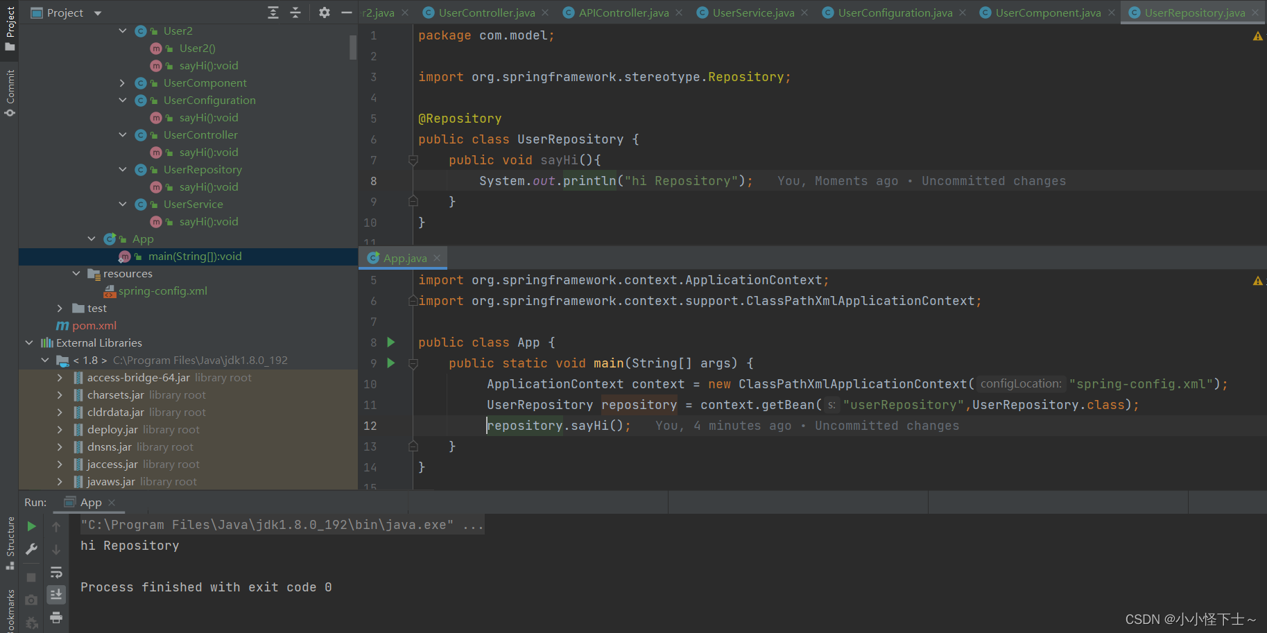Screen dimensions: 1267x633
Task: Select deploy.jar library
Action: 112,429
